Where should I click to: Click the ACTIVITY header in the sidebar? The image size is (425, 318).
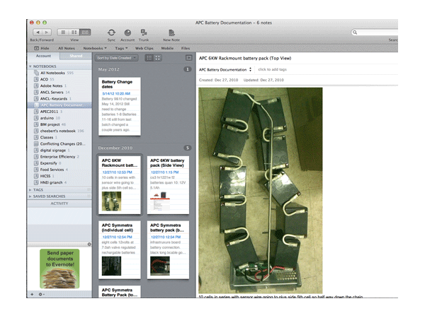[x=59, y=204]
